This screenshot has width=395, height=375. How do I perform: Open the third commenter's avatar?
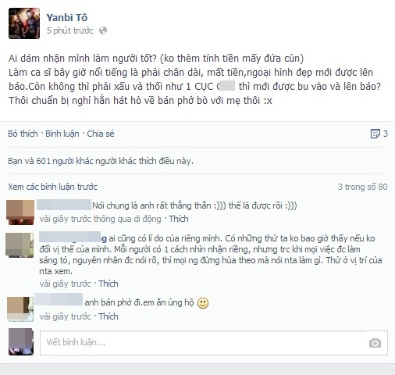[20, 309]
